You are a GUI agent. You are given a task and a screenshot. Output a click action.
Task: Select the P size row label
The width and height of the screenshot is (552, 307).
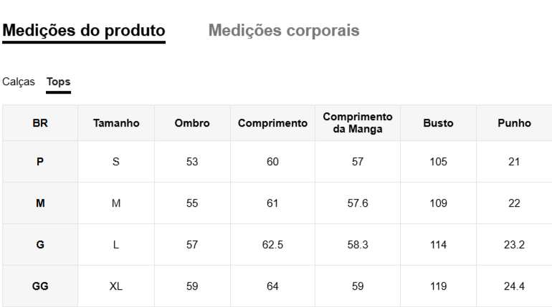click(x=40, y=162)
